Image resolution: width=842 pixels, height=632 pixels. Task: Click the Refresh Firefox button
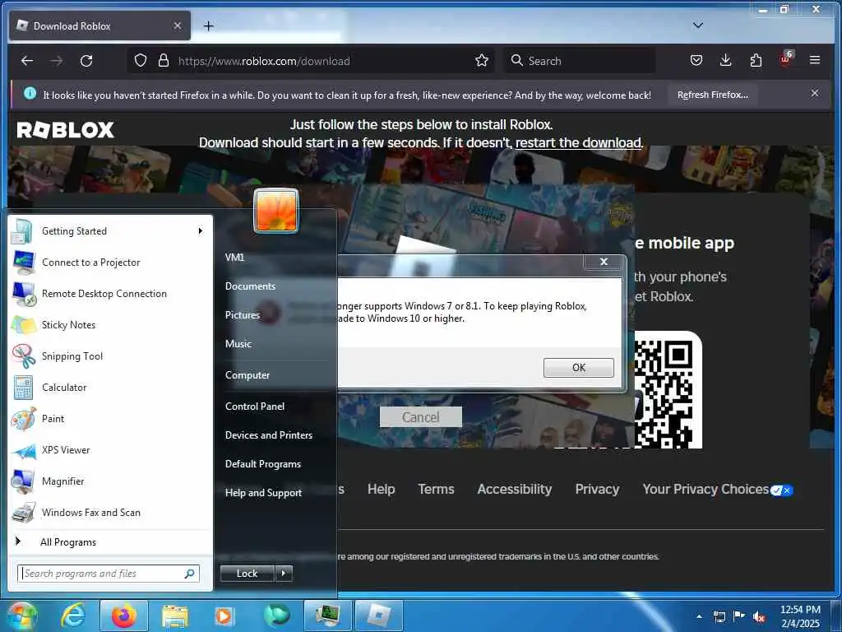click(x=713, y=95)
